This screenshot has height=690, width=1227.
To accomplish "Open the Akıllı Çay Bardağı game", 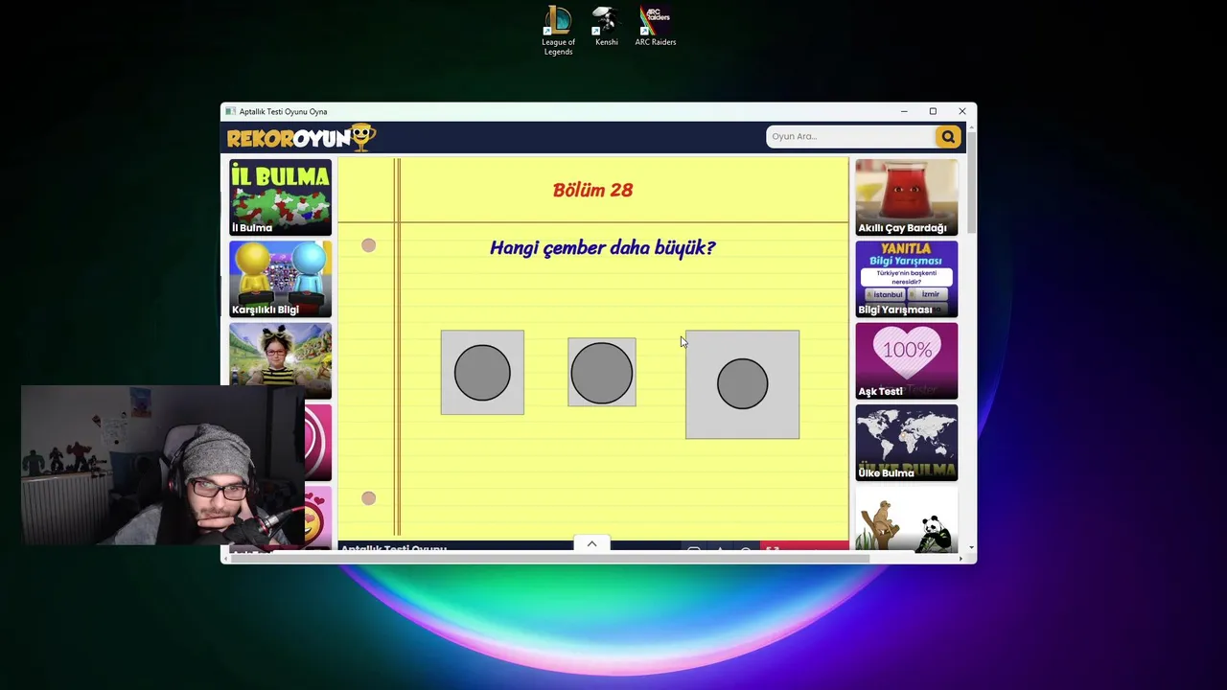I will [906, 197].
